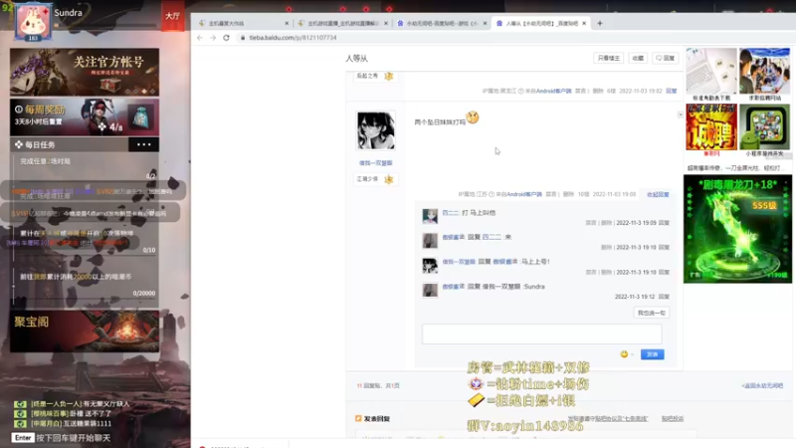This screenshot has width=796, height=448.
Task: Click the 我也说一句 button
Action: [x=652, y=313]
